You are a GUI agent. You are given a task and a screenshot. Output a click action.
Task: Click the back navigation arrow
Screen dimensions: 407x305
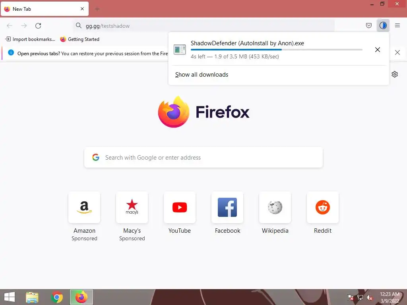click(x=10, y=26)
